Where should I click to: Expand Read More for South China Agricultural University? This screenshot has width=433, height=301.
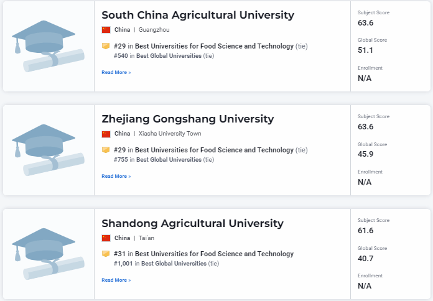click(116, 72)
